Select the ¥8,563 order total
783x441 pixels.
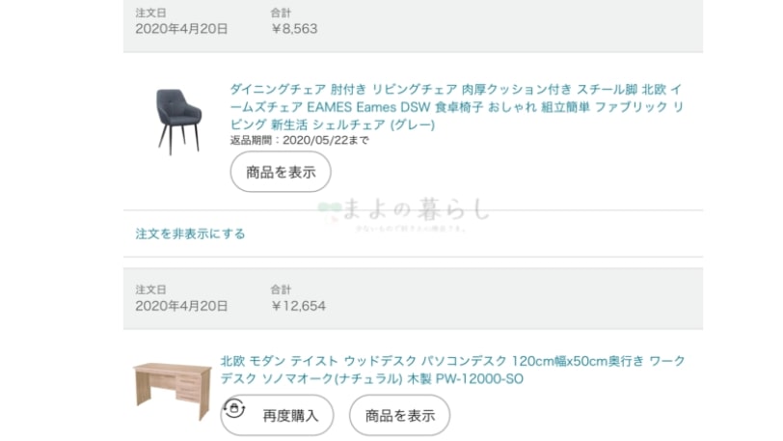click(x=295, y=29)
